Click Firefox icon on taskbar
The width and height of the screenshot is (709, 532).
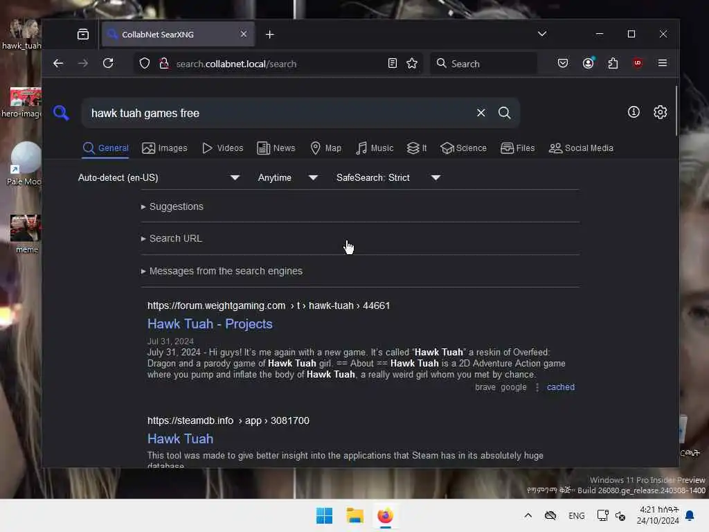(x=385, y=515)
